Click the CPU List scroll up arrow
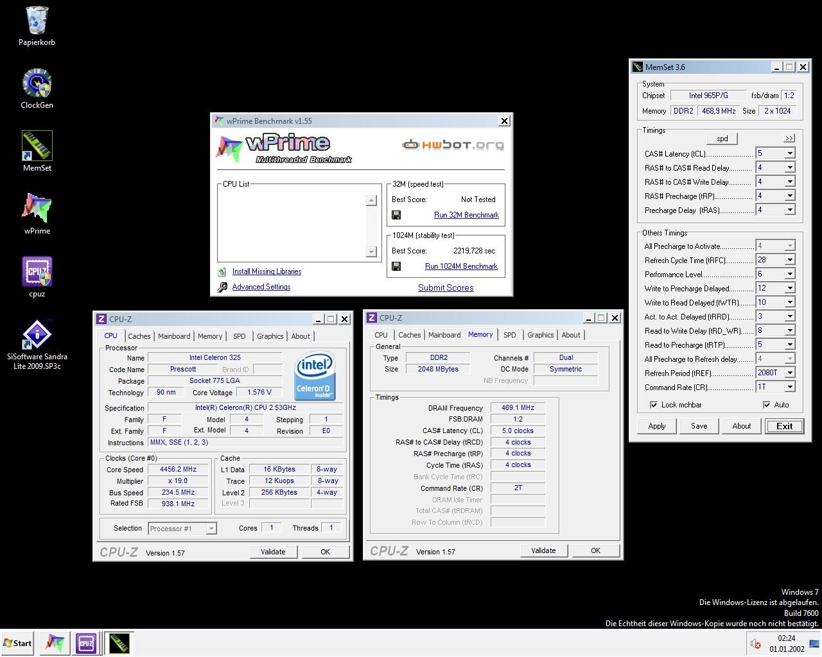Viewport: 822px width, 657px height. point(371,200)
